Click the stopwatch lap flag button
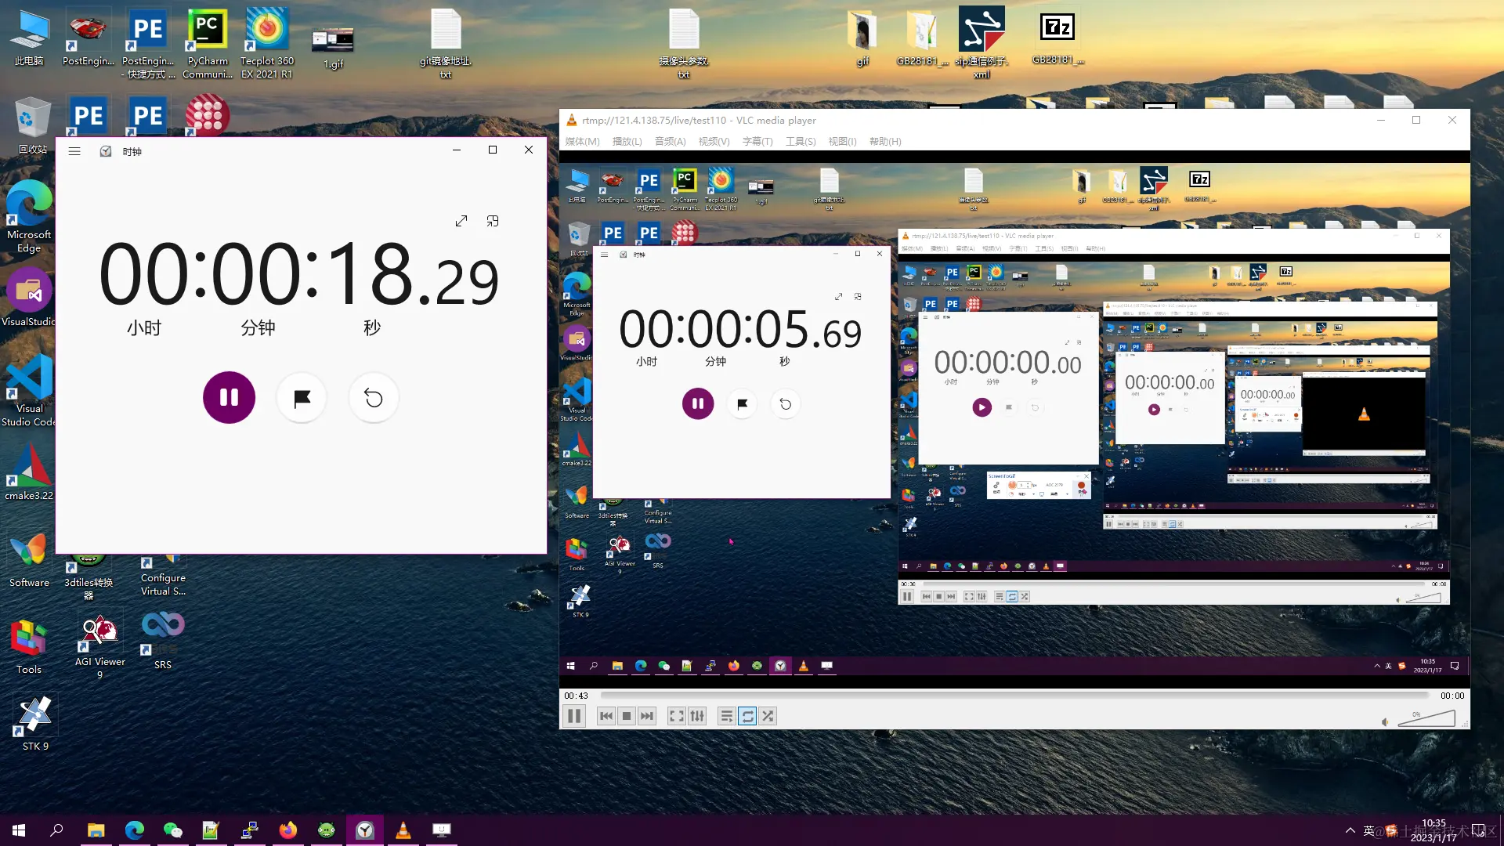The width and height of the screenshot is (1504, 846). 302,398
